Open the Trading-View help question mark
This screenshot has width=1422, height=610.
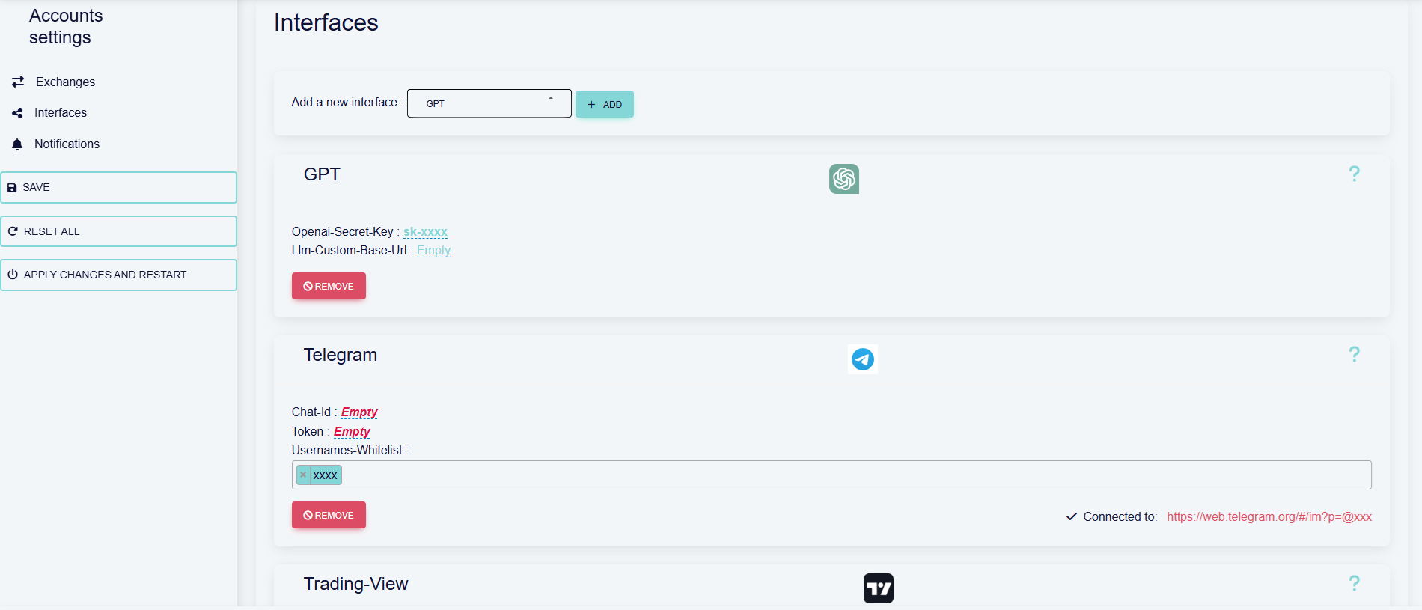[x=1354, y=583]
